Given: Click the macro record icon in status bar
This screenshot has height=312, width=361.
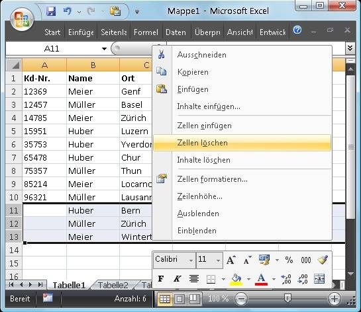Looking at the screenshot, I should point(48,298).
